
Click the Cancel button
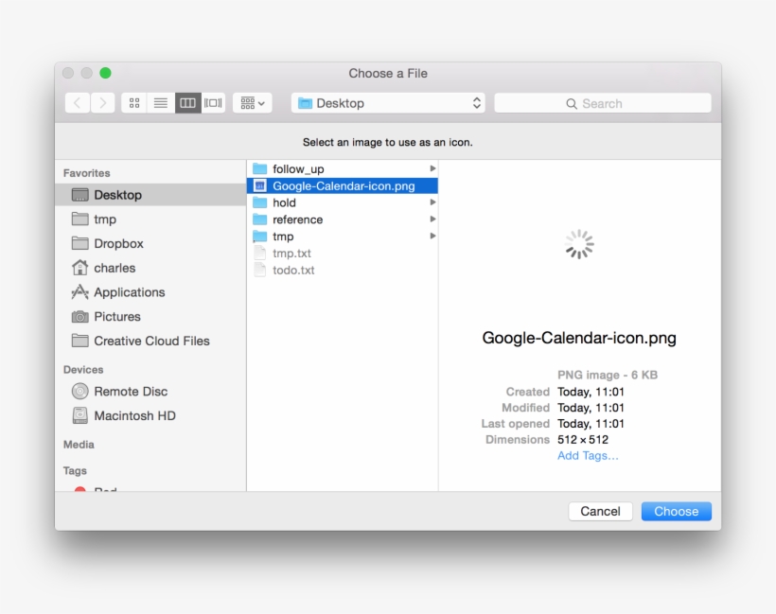600,511
